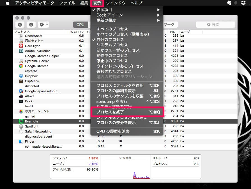
Task: Open the Apple menu
Action: (x=8, y=3)
